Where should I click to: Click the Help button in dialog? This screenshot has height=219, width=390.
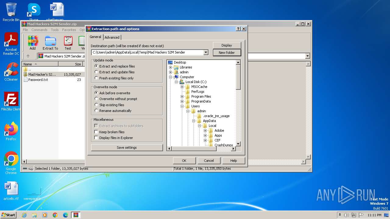pyautogui.click(x=233, y=161)
